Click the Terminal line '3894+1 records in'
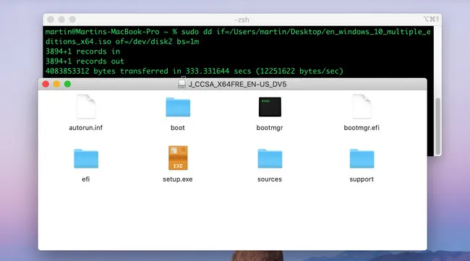The height and width of the screenshot is (261, 470). (x=82, y=51)
